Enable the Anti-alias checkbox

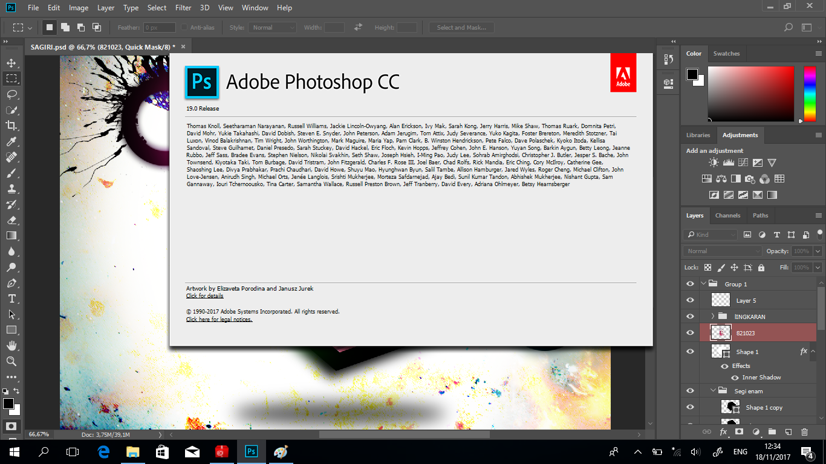(184, 27)
